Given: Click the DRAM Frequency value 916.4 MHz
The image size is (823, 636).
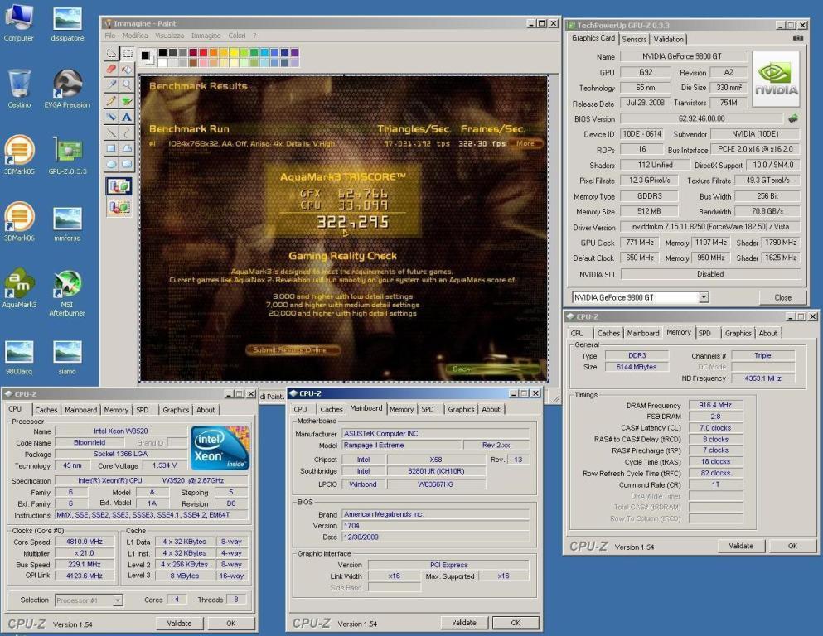Looking at the screenshot, I should point(715,405).
